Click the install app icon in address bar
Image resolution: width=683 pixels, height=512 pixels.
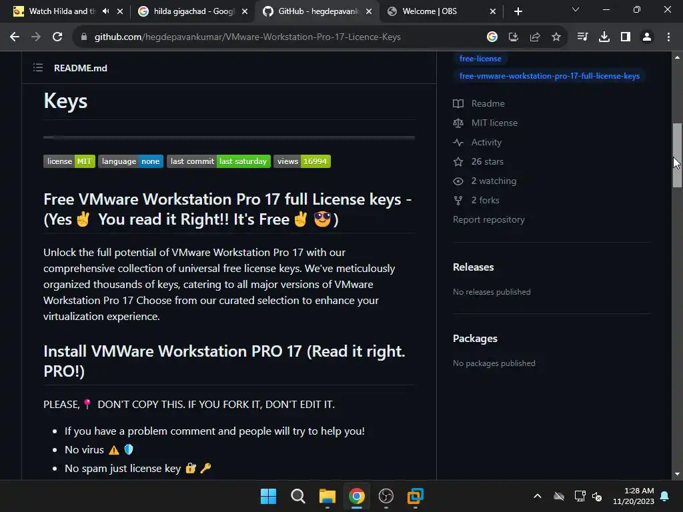coord(514,37)
